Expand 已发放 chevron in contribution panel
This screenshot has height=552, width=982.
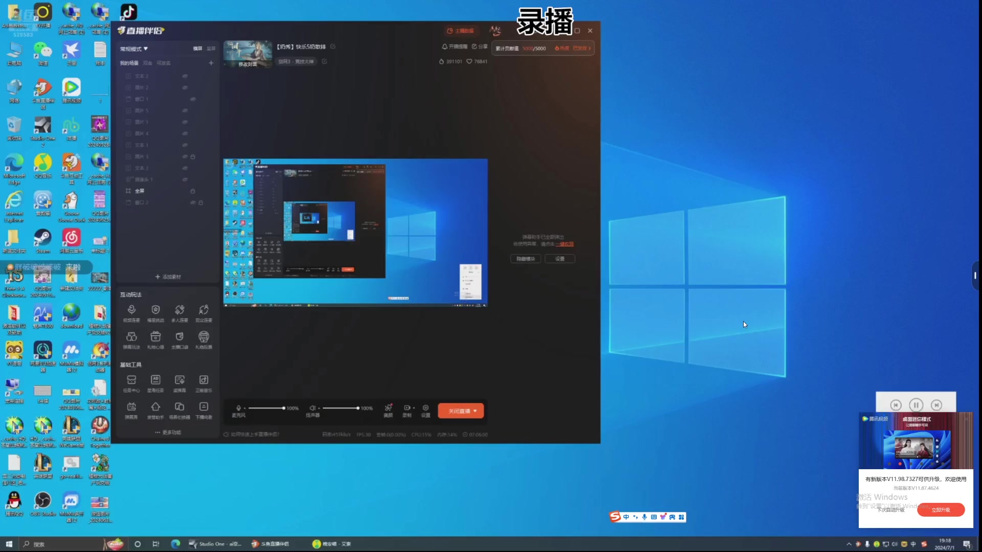pos(590,49)
